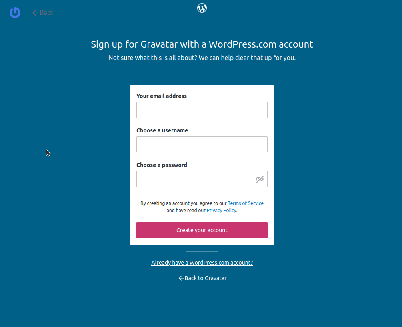Go back using the top Back text
The width and height of the screenshot is (402, 327).
pos(46,13)
